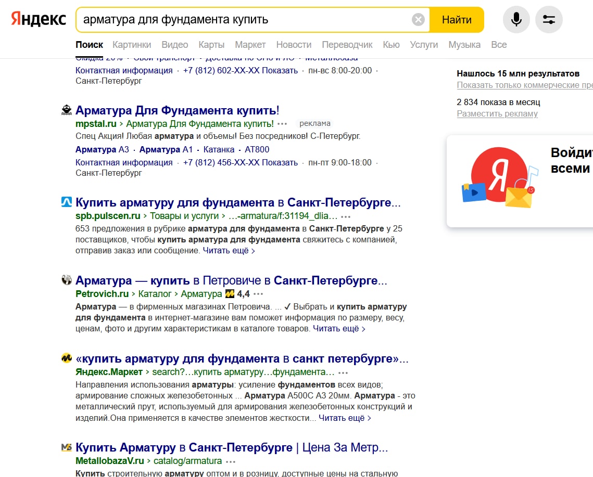Image resolution: width=593 pixels, height=477 pixels.
Task: Click the Яндекс logo
Action: click(39, 19)
